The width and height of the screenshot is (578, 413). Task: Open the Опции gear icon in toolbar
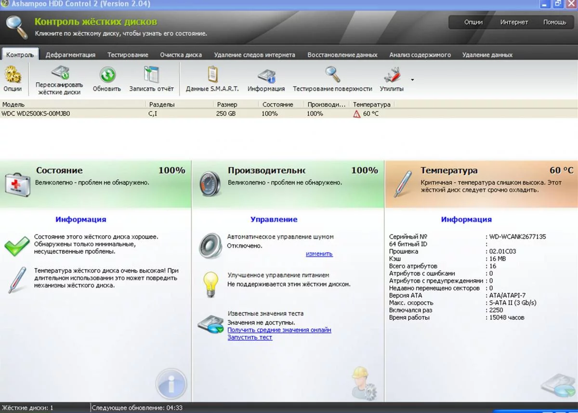13,75
